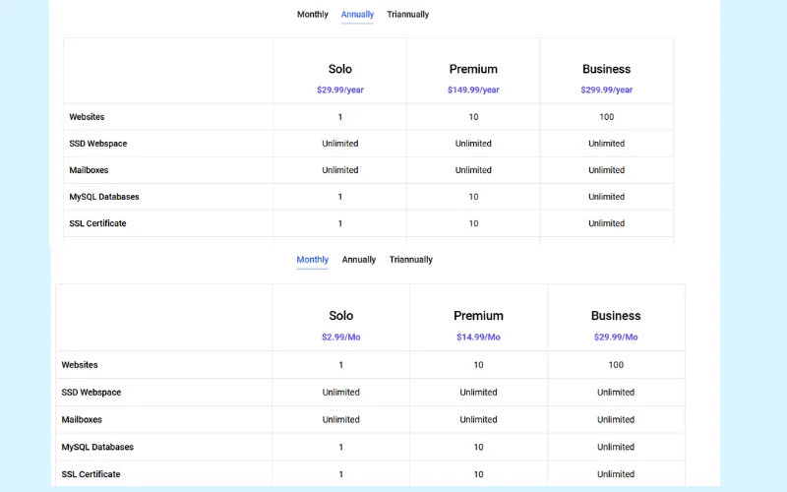Click Business Mailboxes Unlimited in monthly table
The width and height of the screenshot is (787, 492).
coord(616,420)
